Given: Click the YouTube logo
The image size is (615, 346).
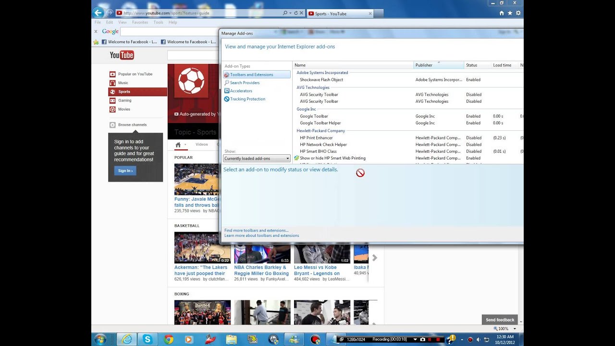Looking at the screenshot, I should 122,55.
